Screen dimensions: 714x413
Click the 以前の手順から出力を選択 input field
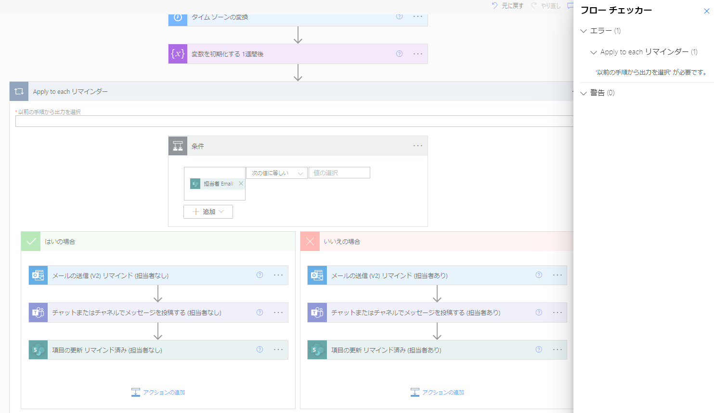point(295,121)
